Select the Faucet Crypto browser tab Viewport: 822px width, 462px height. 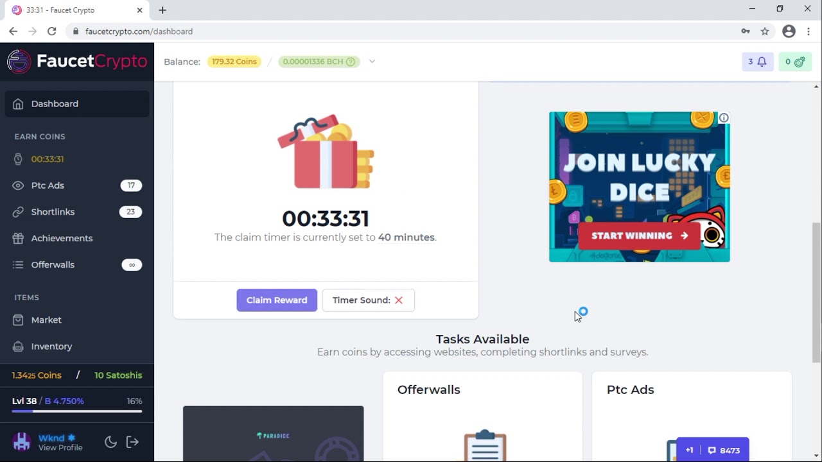click(77, 10)
